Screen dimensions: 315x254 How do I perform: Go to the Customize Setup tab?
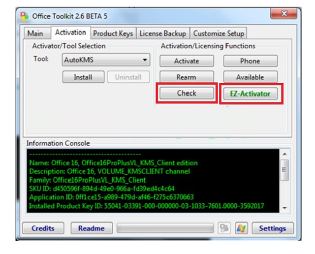click(x=219, y=33)
